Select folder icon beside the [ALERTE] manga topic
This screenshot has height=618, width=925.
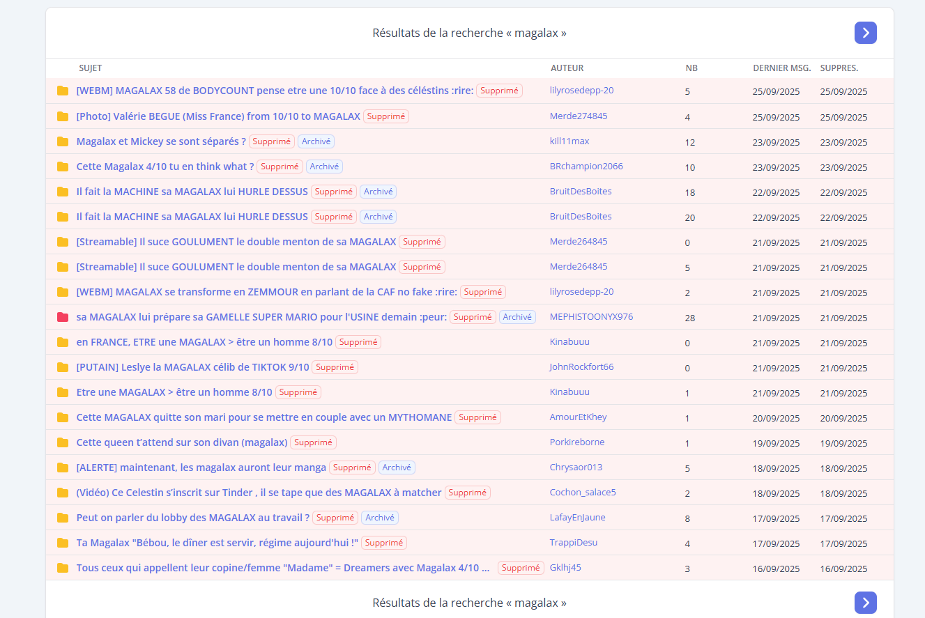(63, 468)
